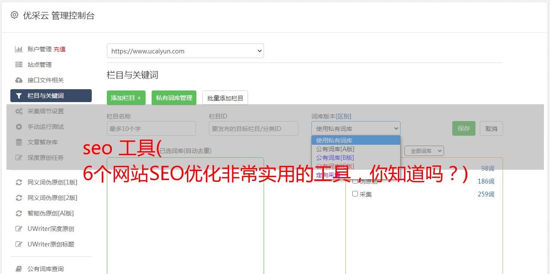Click the play circle icon for 手动运行测试
550x274 pixels.
19,127
